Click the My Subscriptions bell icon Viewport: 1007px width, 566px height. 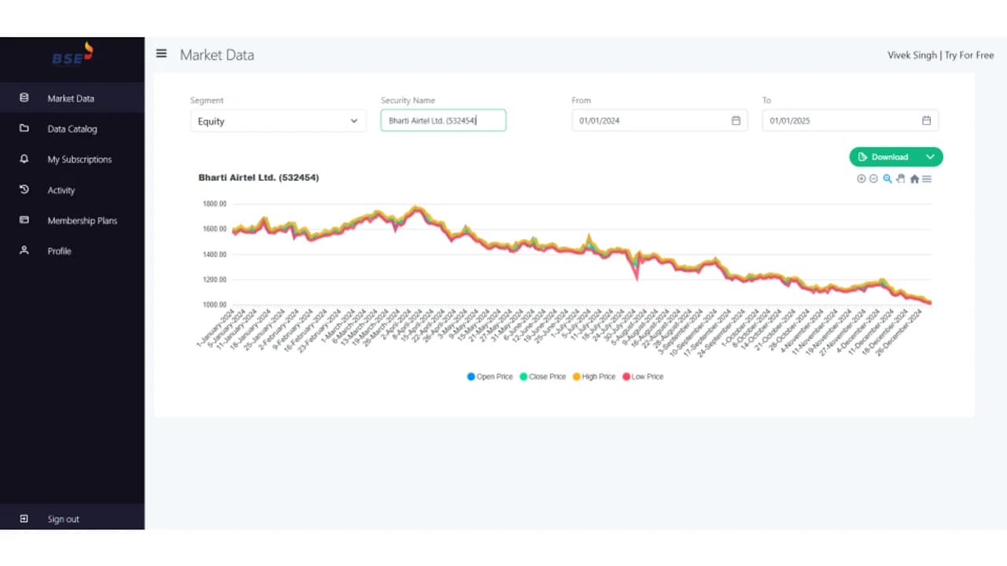pyautogui.click(x=24, y=159)
